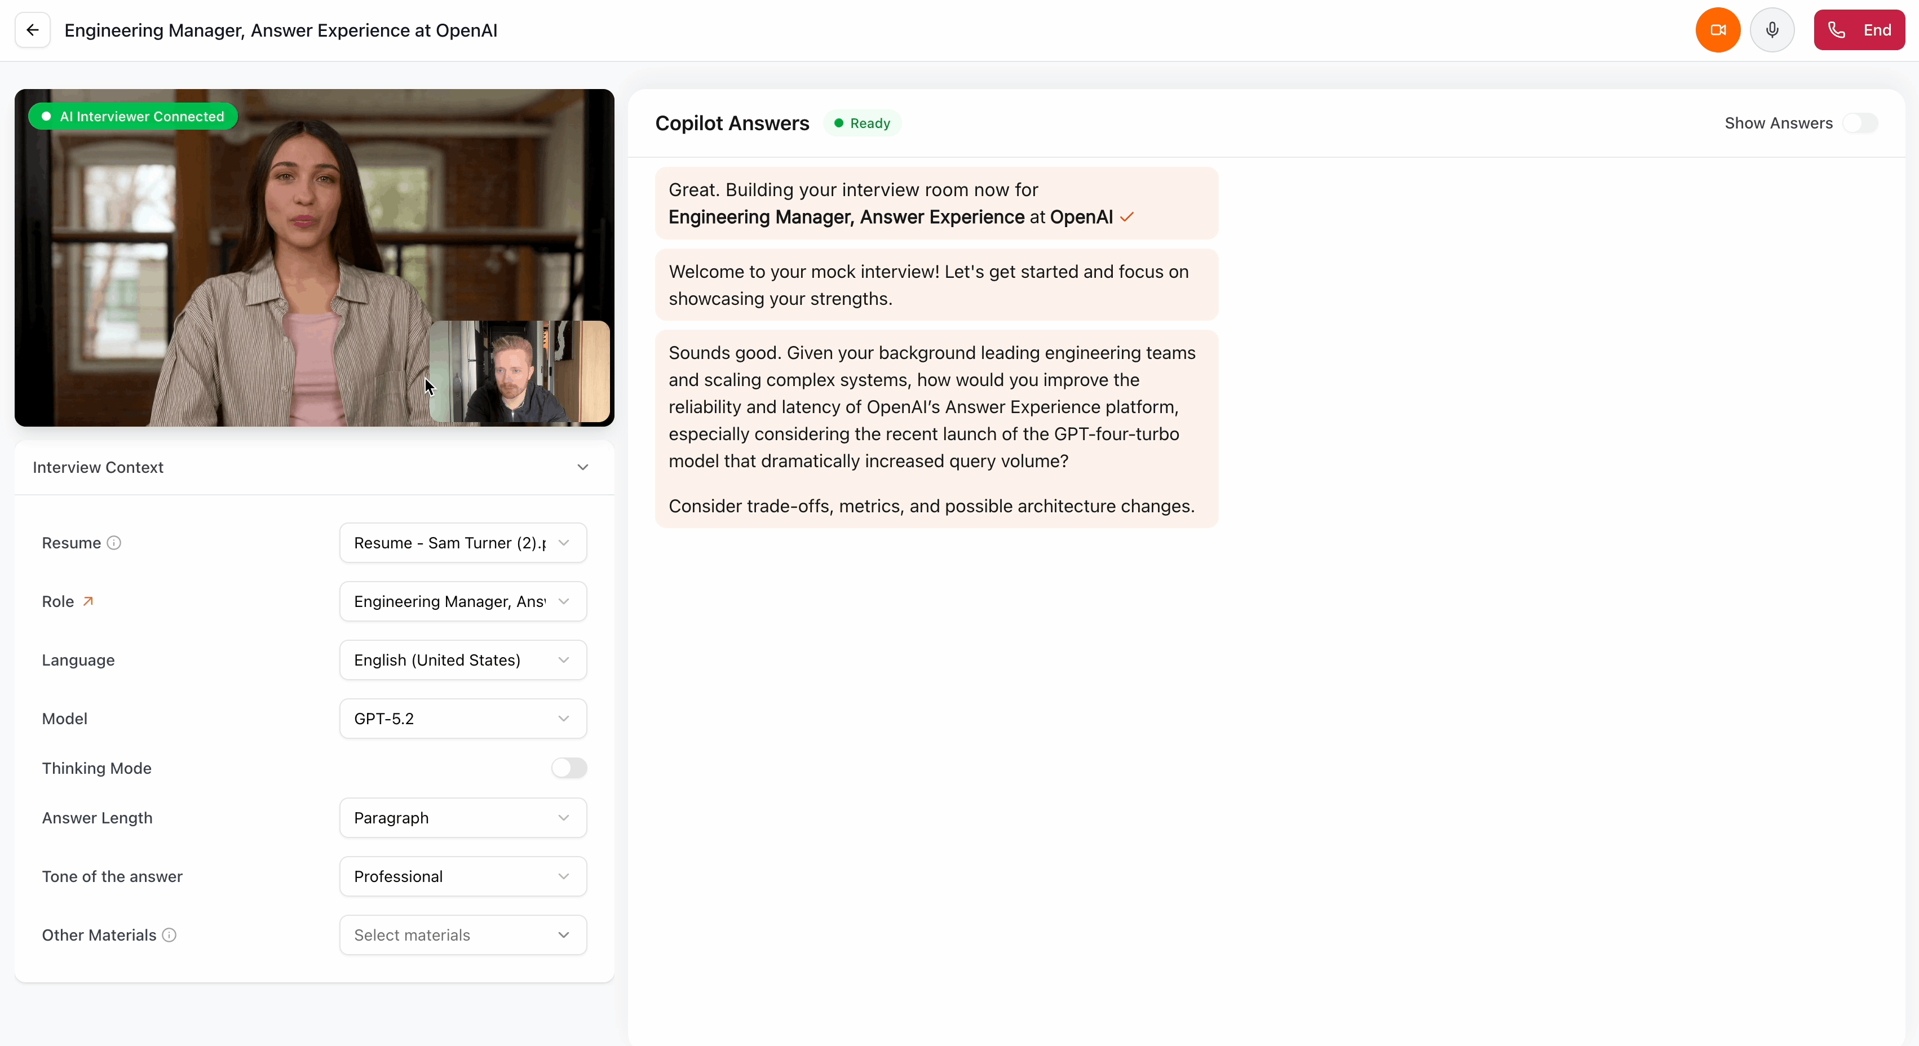Open the Role external link arrow
The height and width of the screenshot is (1046, 1919).
(x=88, y=601)
